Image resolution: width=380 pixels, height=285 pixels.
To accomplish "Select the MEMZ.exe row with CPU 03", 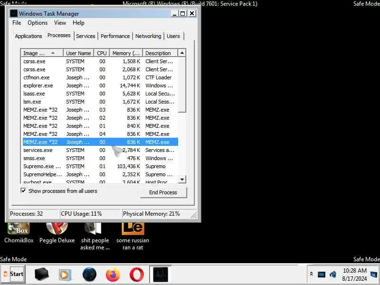I will pos(100,110).
